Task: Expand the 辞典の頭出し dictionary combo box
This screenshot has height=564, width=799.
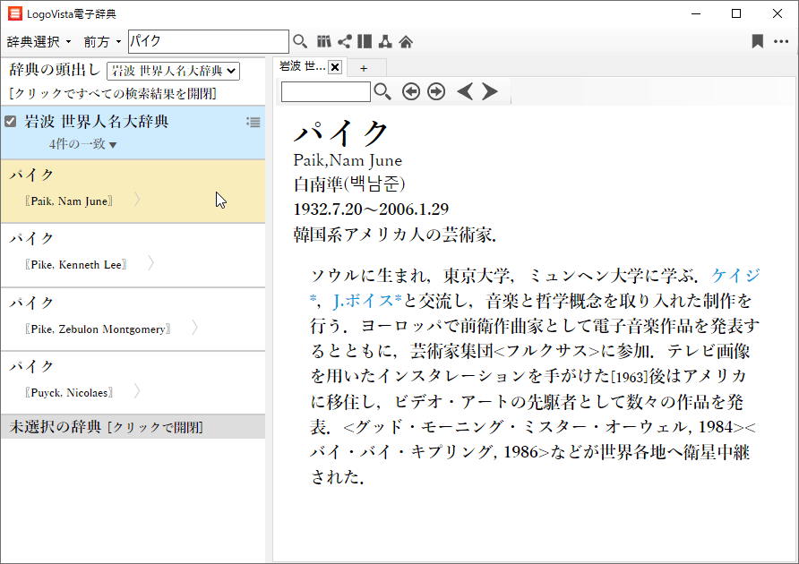Action: point(173,71)
